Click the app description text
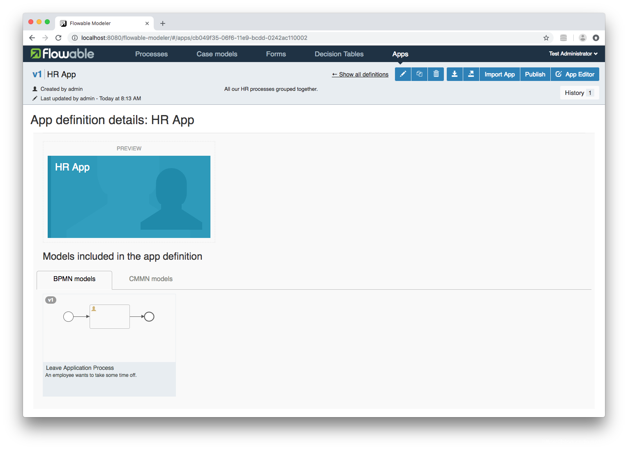The image size is (628, 450). pyautogui.click(x=271, y=89)
